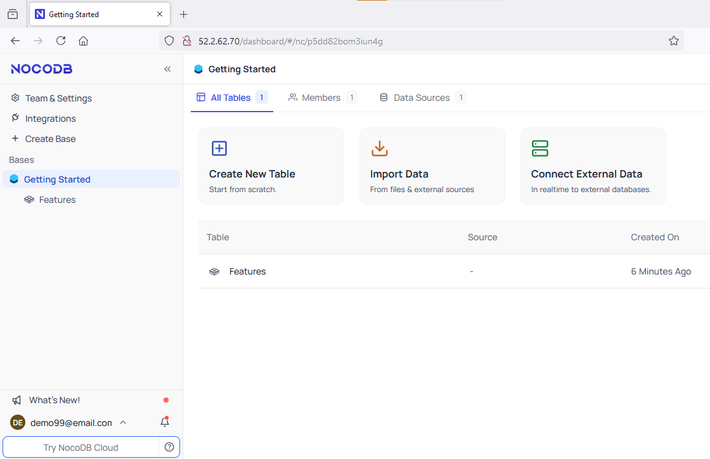
Task: Click the What's New megaphone icon
Action: pos(16,400)
